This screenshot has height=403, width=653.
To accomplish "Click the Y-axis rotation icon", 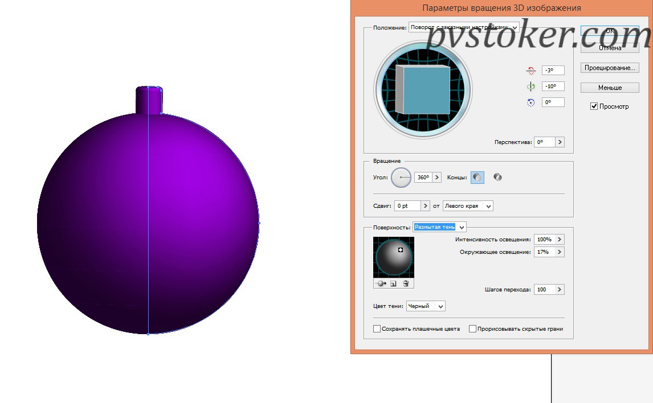I will (x=530, y=87).
